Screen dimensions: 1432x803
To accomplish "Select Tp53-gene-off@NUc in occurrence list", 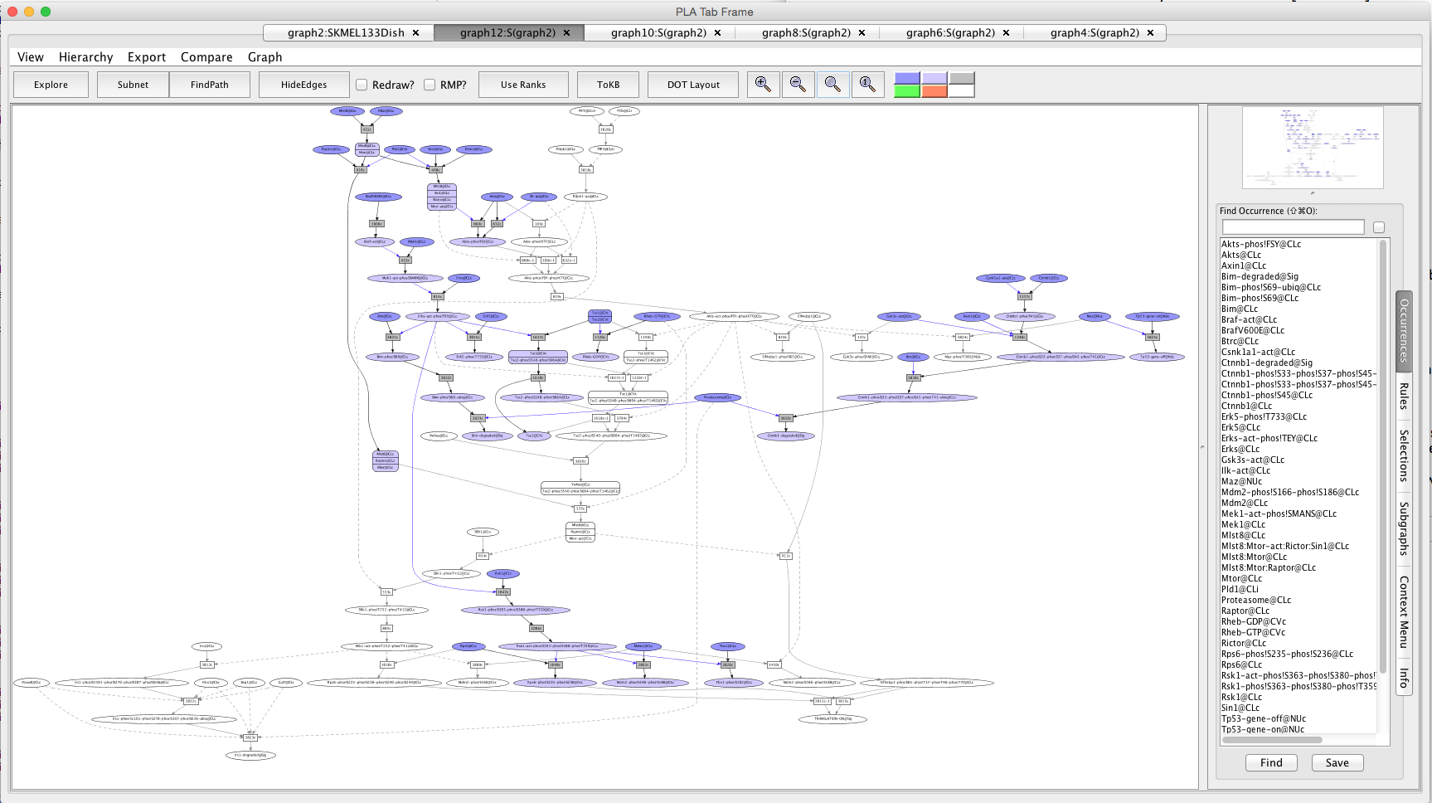I will [x=1264, y=718].
